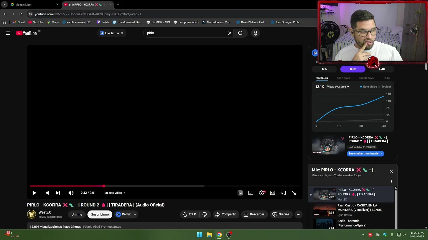This screenshot has width=428, height=240.
Task: Cast video with Play on TV
Action: [283, 193]
